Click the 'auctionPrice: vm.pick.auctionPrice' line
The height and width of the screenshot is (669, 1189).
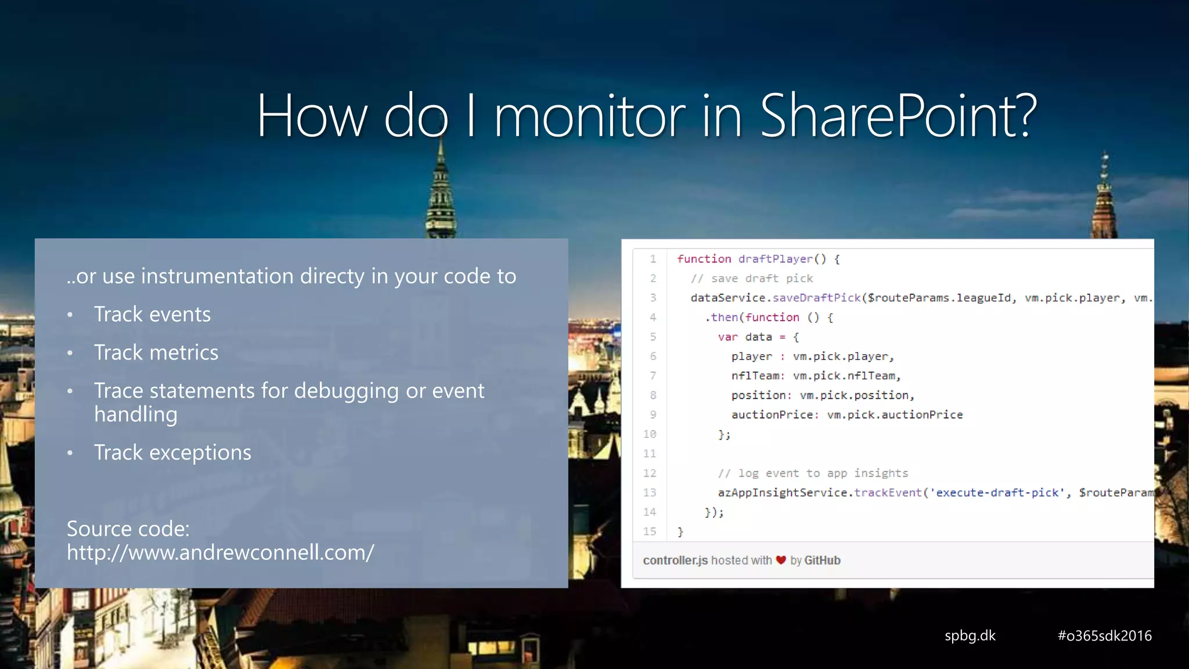[847, 415]
